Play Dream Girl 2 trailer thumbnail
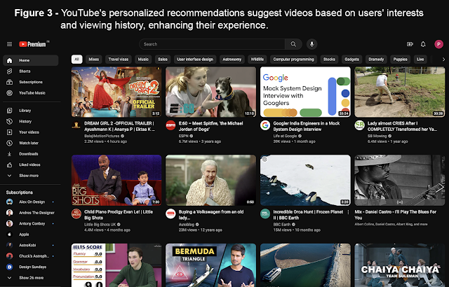 click(x=116, y=92)
